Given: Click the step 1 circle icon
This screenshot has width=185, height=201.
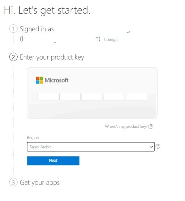Looking at the screenshot, I should pyautogui.click(x=13, y=29).
